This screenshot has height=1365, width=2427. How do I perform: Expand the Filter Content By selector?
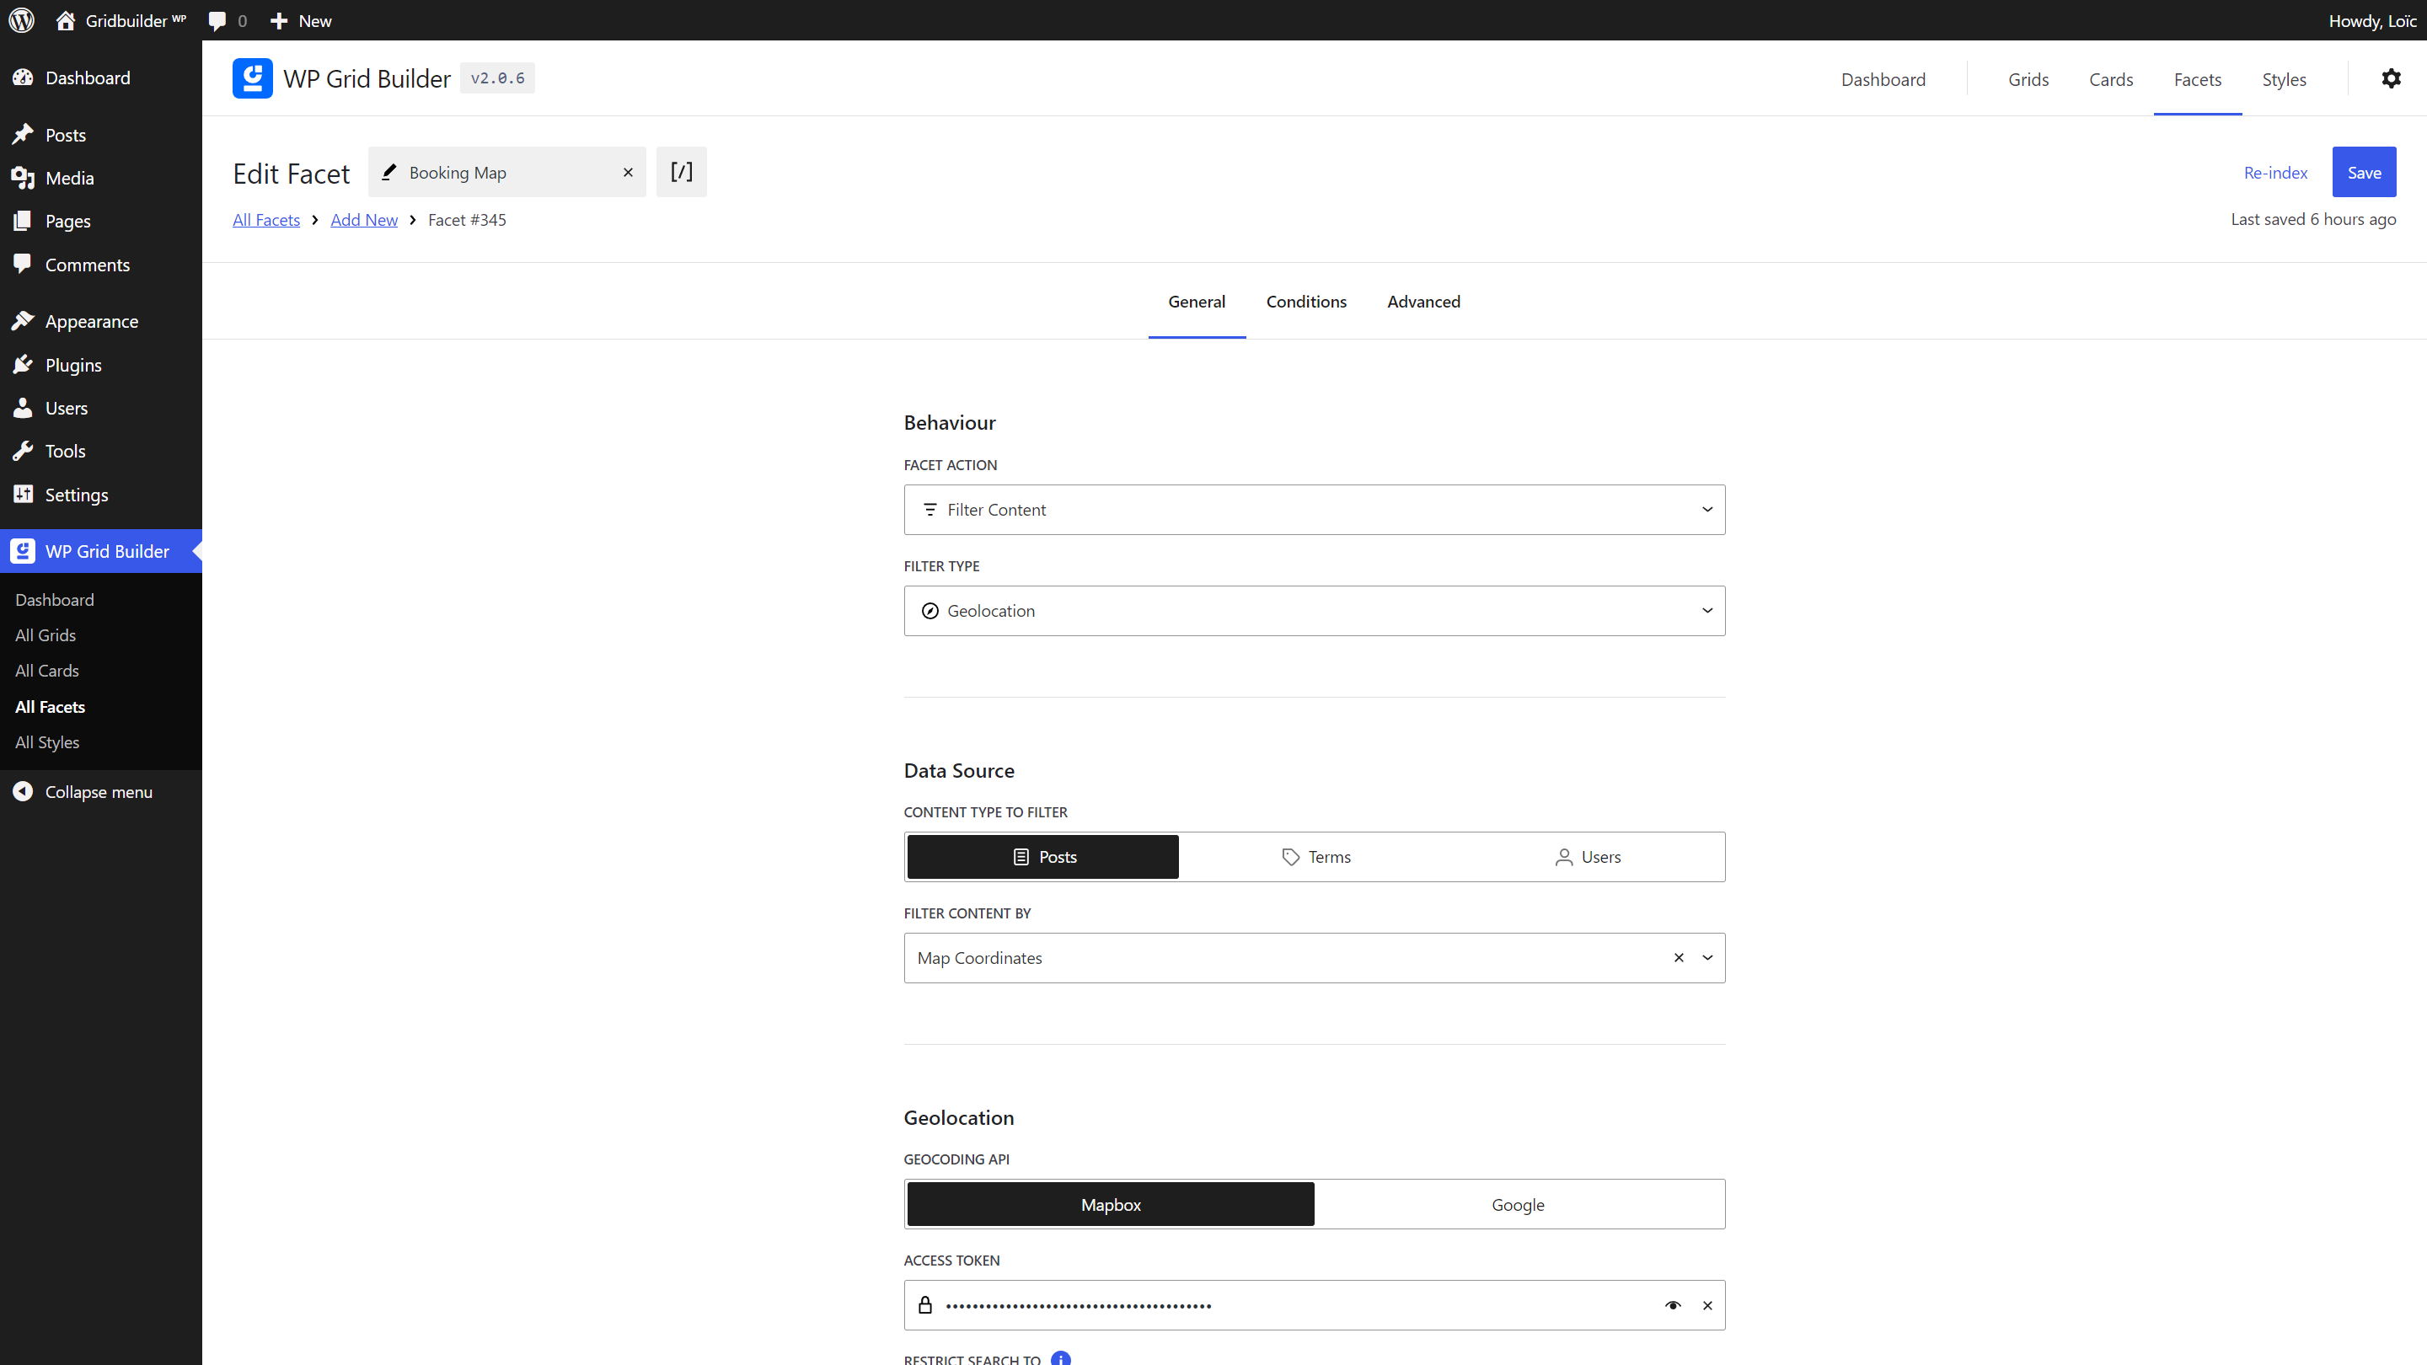[1706, 957]
